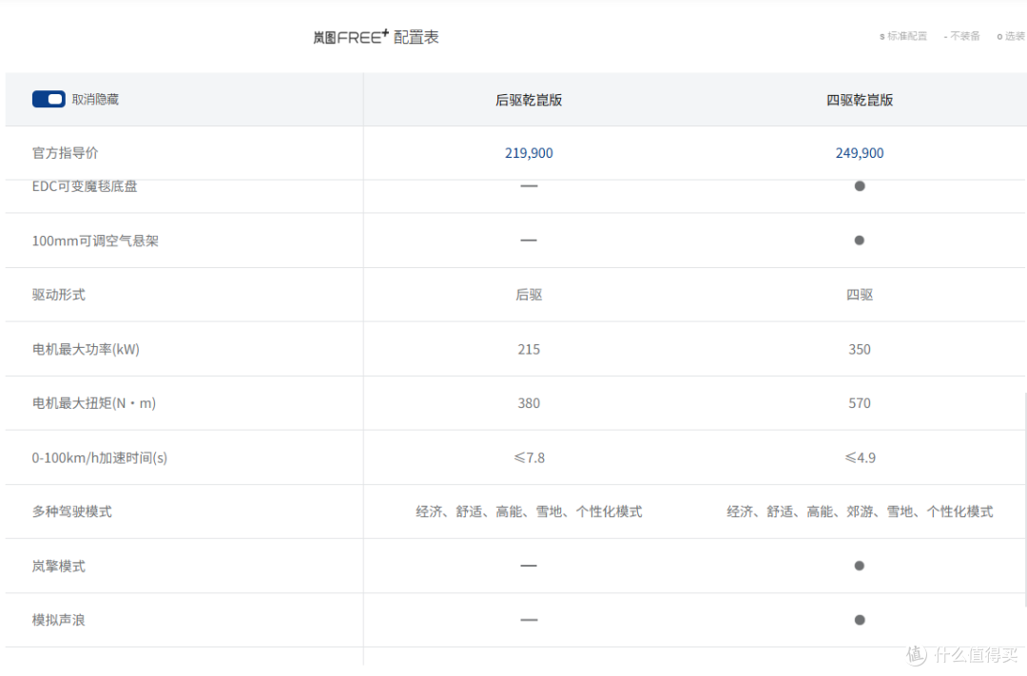This screenshot has width=1027, height=676.
Task: Click the ≤4.9 acceleration value
Action: (x=860, y=458)
